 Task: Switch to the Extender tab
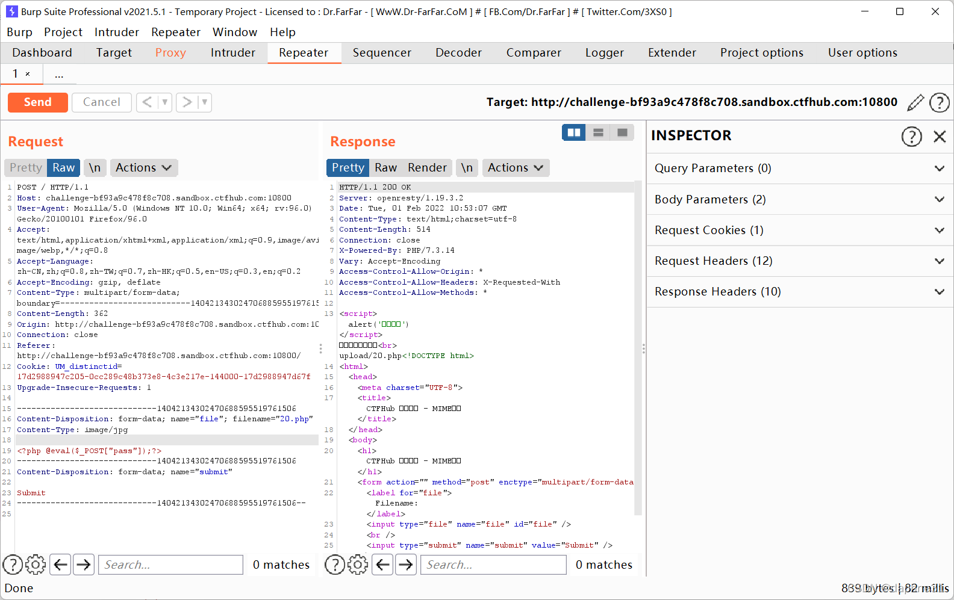tap(672, 53)
